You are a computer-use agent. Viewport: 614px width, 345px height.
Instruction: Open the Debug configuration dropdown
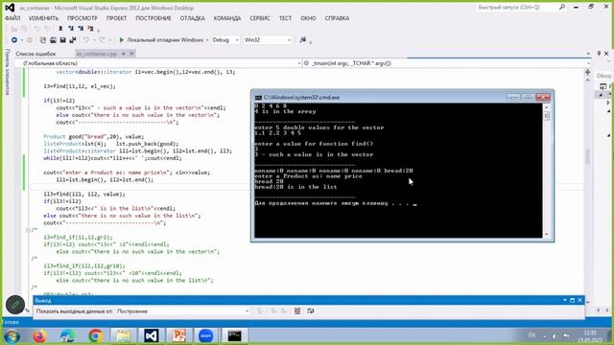coord(225,40)
